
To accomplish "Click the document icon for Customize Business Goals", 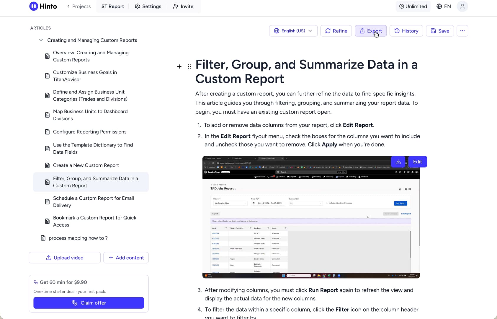I will [x=47, y=76].
